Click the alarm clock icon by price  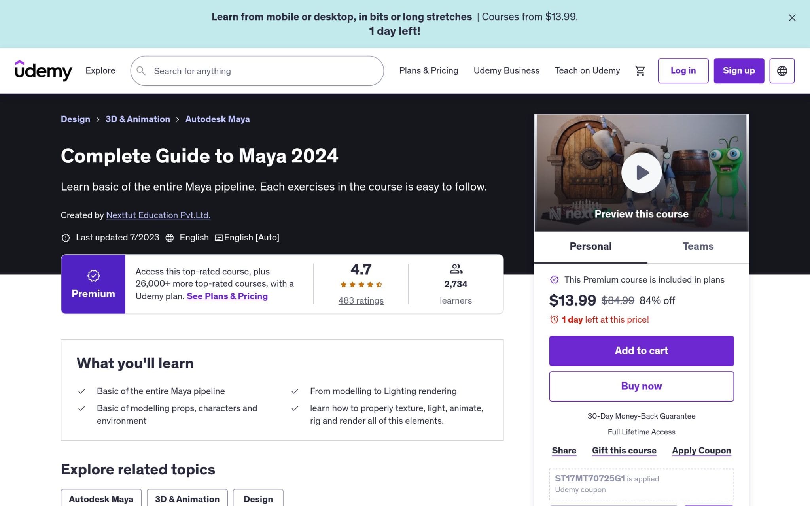[554, 319]
